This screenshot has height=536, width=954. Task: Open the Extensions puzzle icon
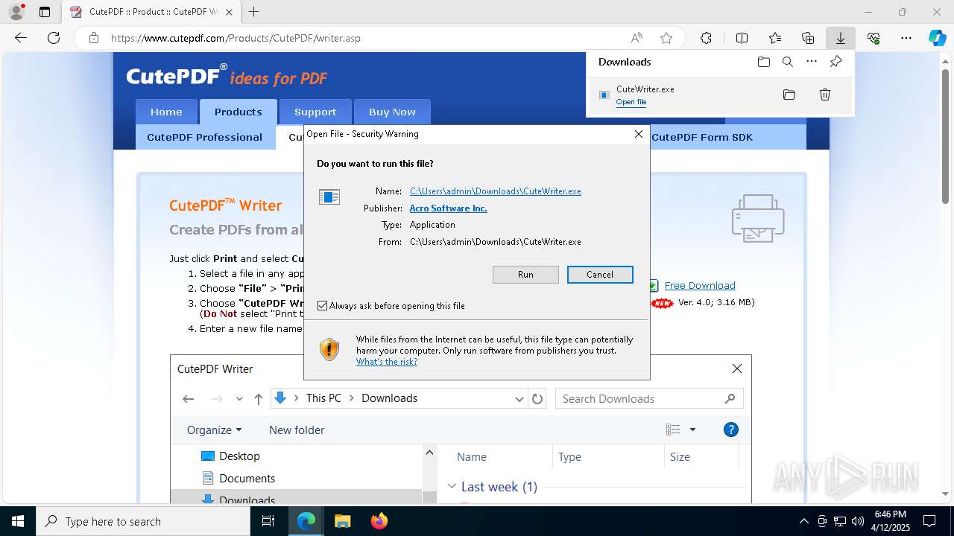click(706, 38)
